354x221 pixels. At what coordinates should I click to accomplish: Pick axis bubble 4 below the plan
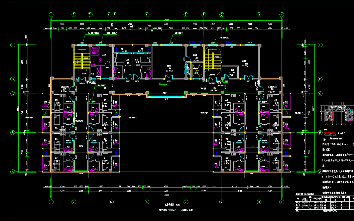point(111,202)
